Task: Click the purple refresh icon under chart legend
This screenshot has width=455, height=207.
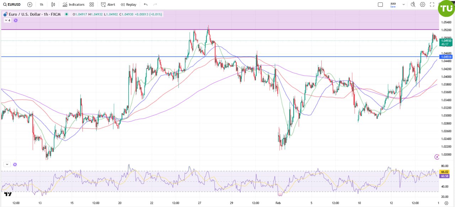Action: 16,20
